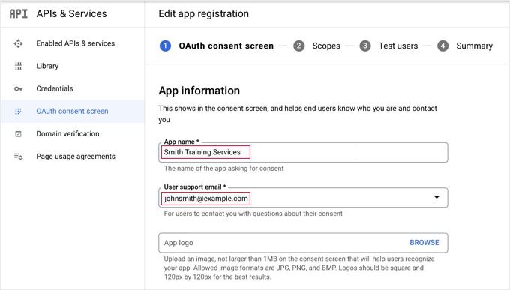Open the Credentials menu item
510x290 pixels.
click(x=55, y=88)
